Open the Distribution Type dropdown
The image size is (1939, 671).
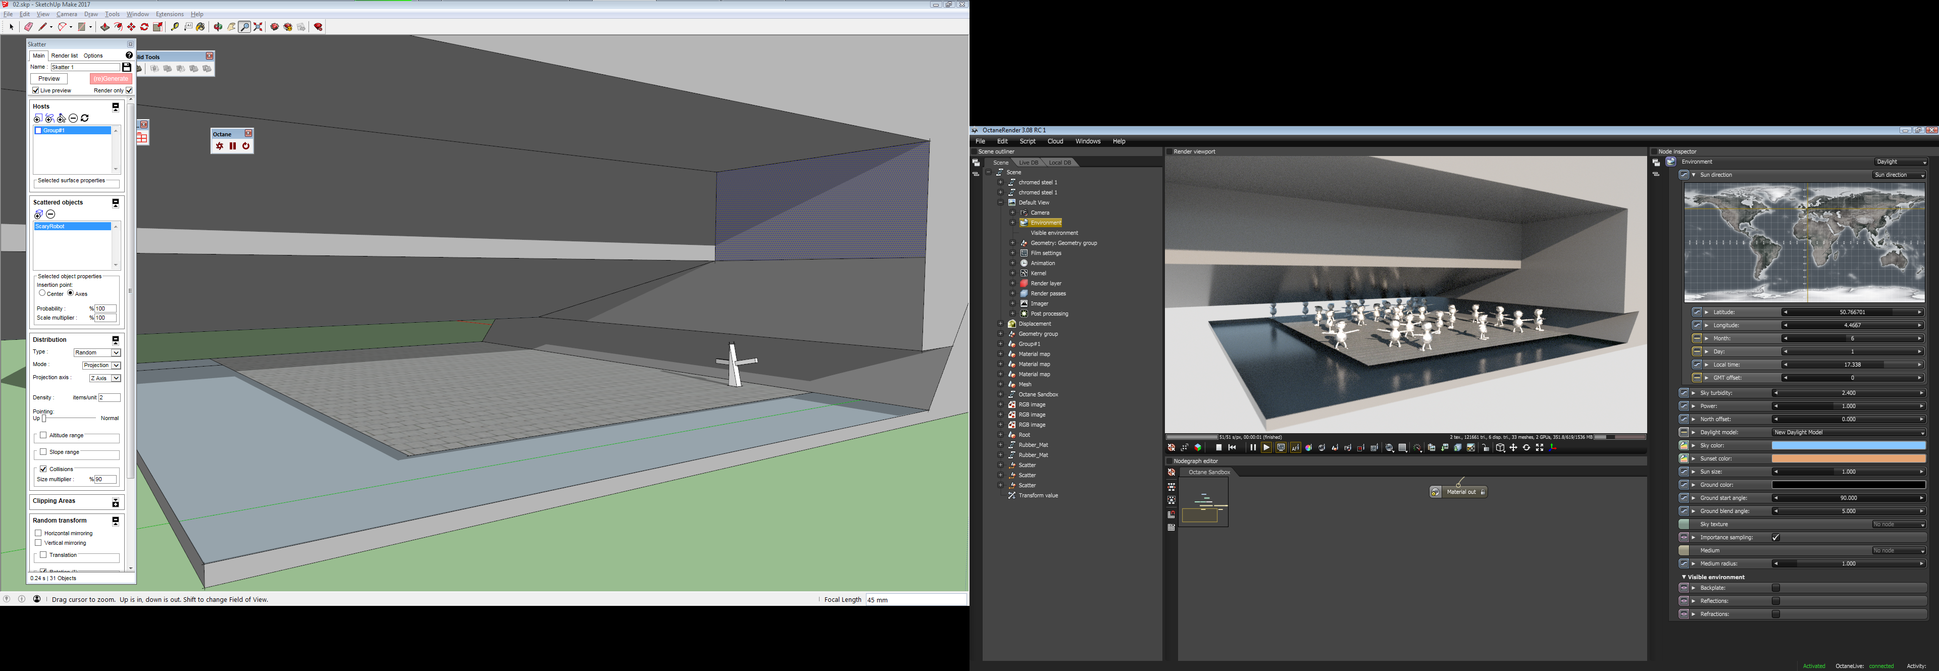97,352
